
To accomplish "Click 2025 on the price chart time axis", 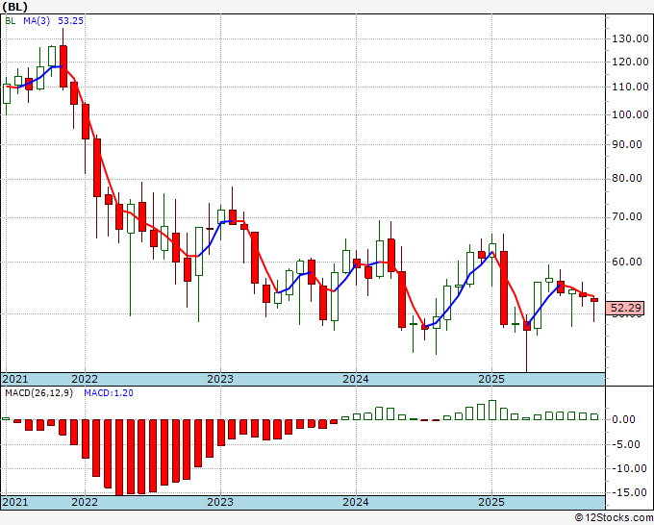I will (x=491, y=379).
